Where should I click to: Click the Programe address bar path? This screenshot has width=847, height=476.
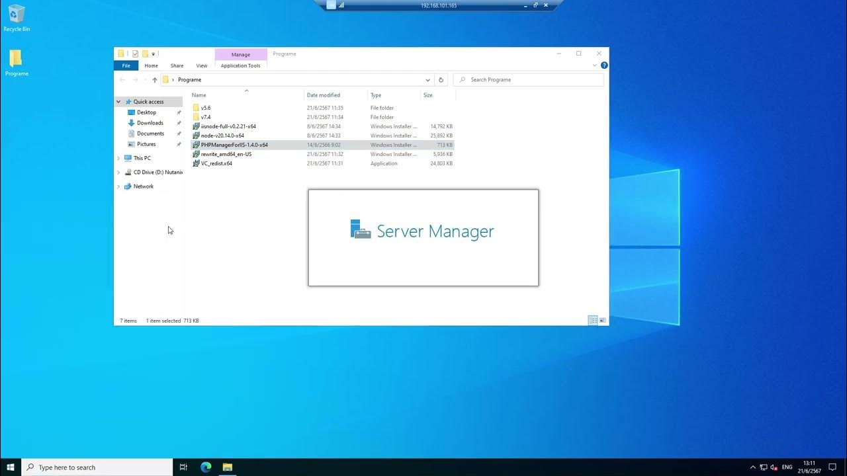[189, 80]
